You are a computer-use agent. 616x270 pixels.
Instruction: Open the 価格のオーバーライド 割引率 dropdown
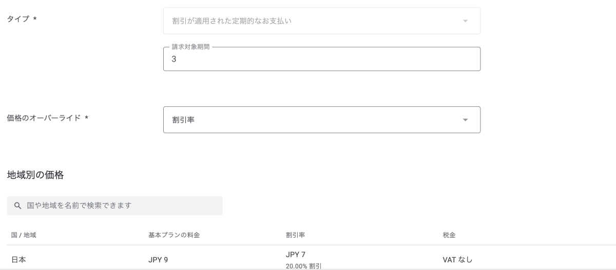click(322, 120)
